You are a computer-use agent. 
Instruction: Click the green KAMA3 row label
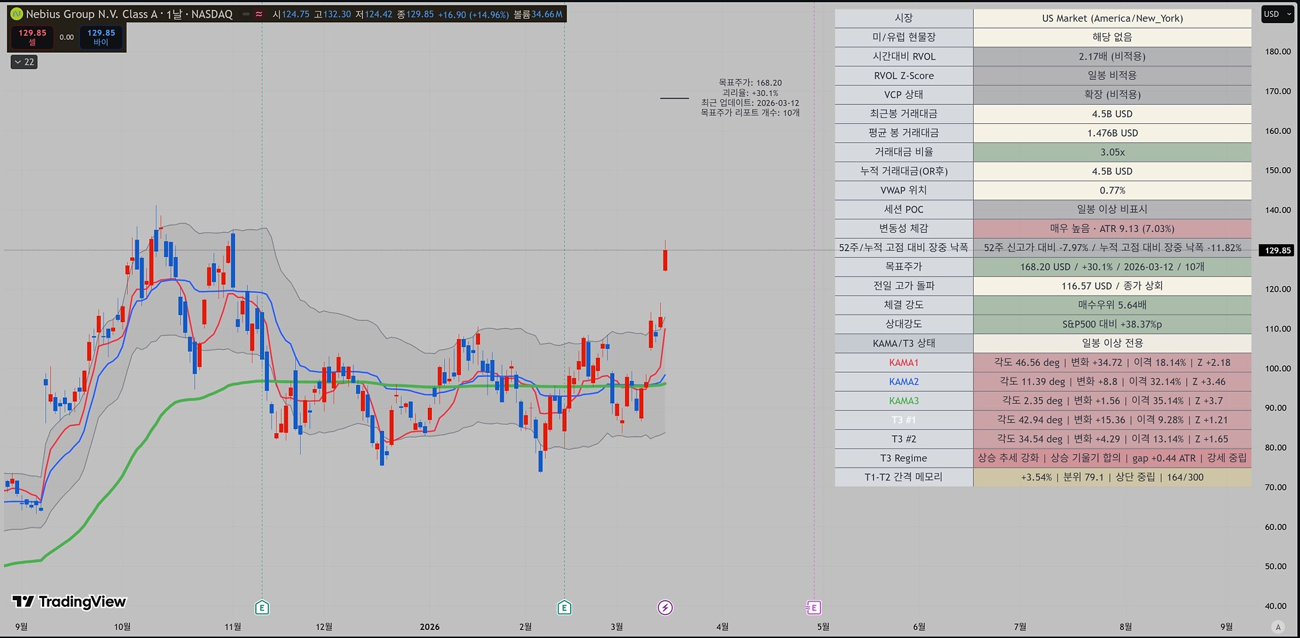pos(904,401)
